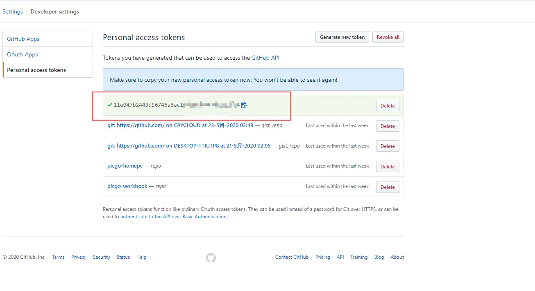Open the Training footer link
Image resolution: width=535 pixels, height=291 pixels.
359,257
